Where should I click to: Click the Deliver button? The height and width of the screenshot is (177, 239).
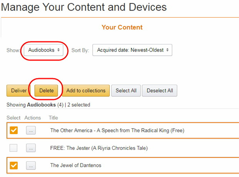[19, 90]
